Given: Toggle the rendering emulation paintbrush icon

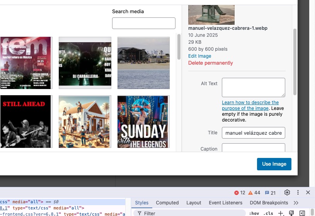Looking at the screenshot, I should coord(292,213).
